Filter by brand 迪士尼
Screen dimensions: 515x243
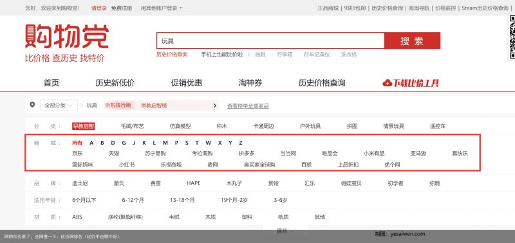click(x=80, y=183)
